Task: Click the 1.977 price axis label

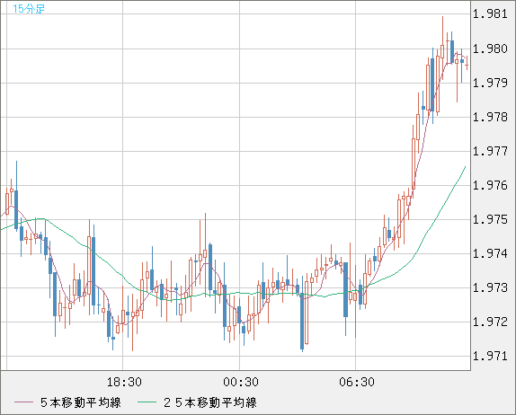Action: (x=490, y=151)
